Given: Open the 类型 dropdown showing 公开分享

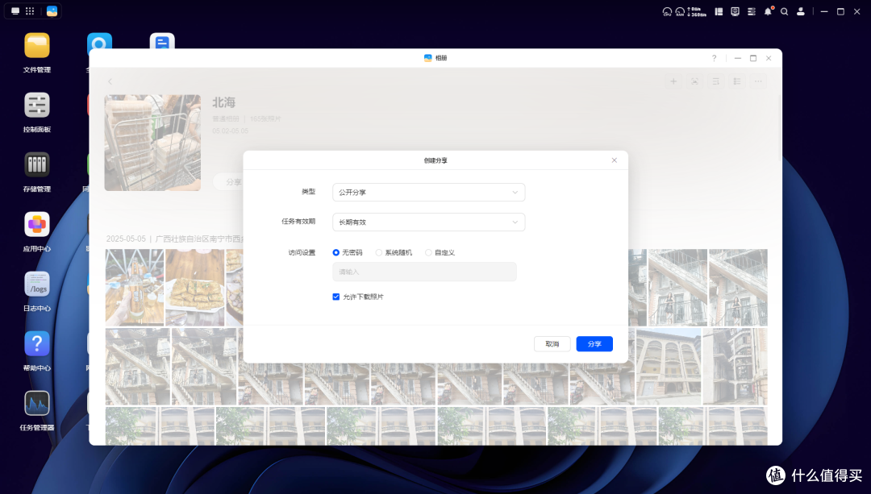Looking at the screenshot, I should (x=428, y=192).
